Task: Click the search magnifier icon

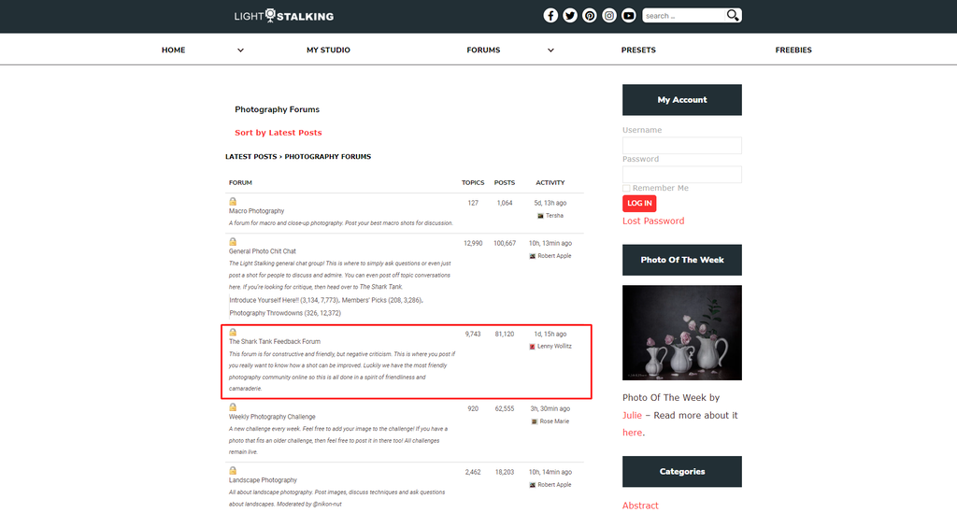Action: pyautogui.click(x=733, y=15)
